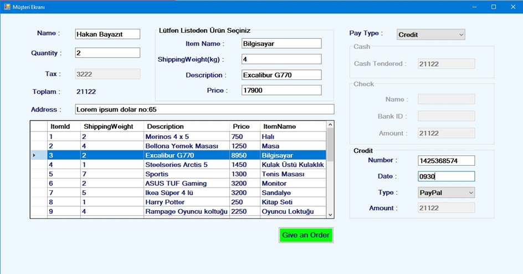
Task: Click the green Give an Order button
Action: (x=306, y=235)
